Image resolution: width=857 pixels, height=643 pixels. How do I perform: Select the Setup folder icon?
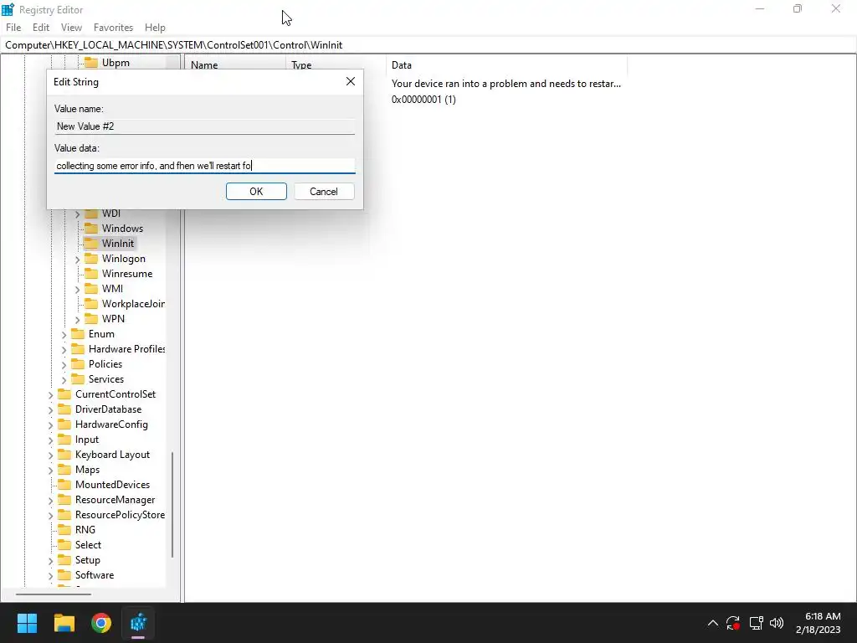(x=64, y=560)
